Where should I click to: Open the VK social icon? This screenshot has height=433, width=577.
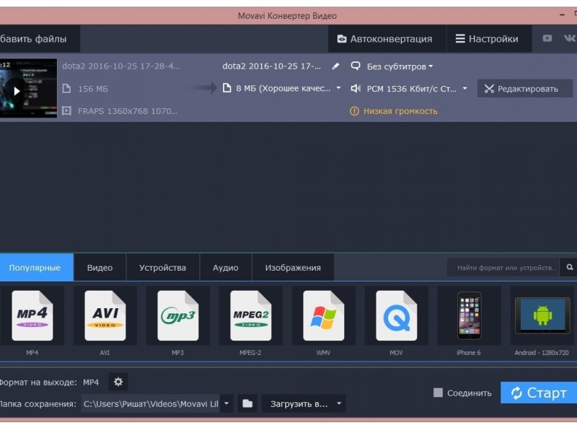point(570,38)
